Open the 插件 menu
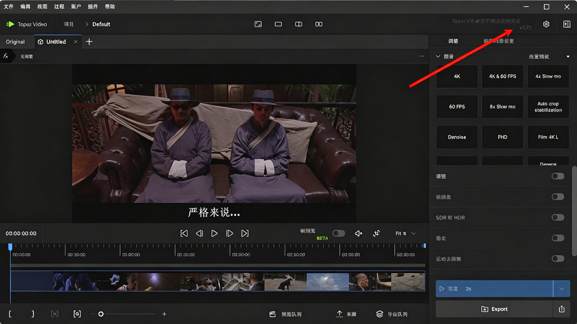The image size is (577, 324). (93, 7)
